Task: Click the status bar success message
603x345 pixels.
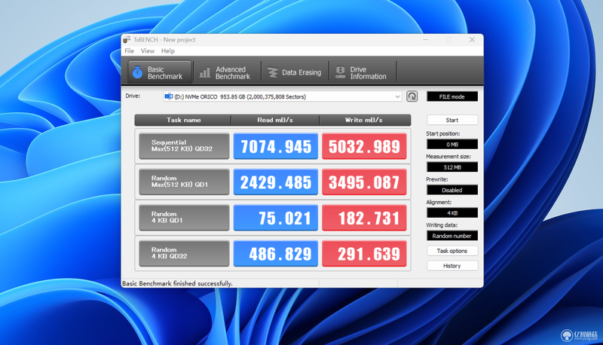Action: pyautogui.click(x=177, y=283)
